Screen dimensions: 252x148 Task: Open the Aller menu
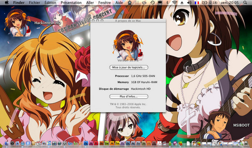(90, 3)
